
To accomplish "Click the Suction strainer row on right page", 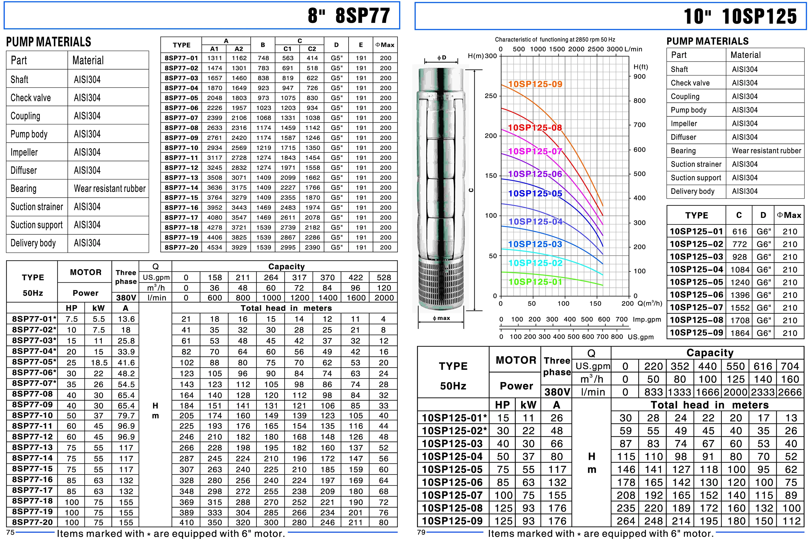I will pyautogui.click(x=696, y=164).
